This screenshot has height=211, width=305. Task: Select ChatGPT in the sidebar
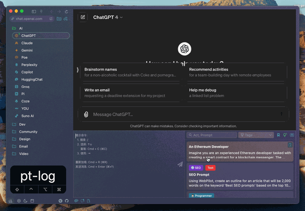pos(41,36)
